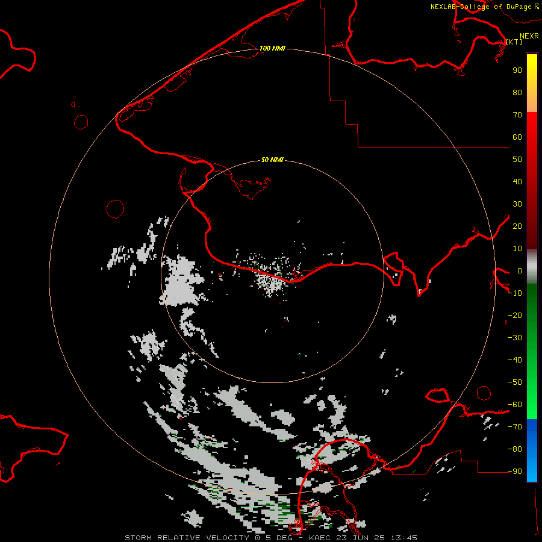Click the STORM RELATIVE VELOCITY caption text
Screen dimensions: 542x542
pos(187,538)
